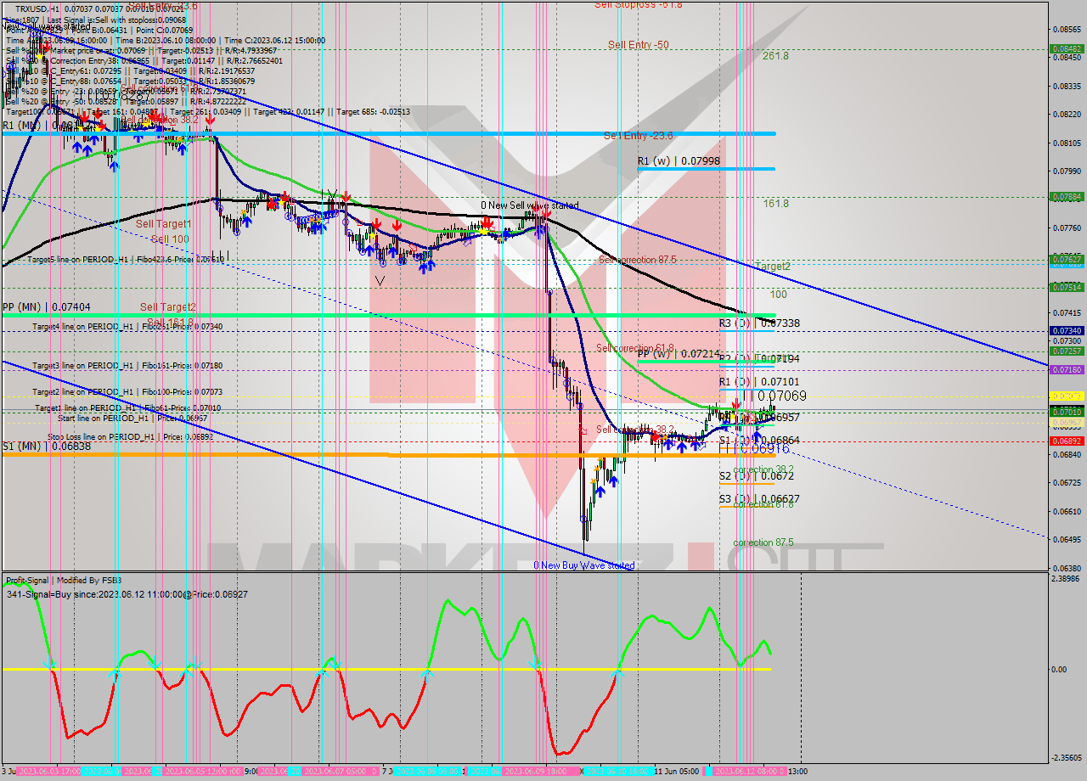The image size is (1087, 781).
Task: Click the yellow signal dot near price 0.06957
Action: pos(733,417)
